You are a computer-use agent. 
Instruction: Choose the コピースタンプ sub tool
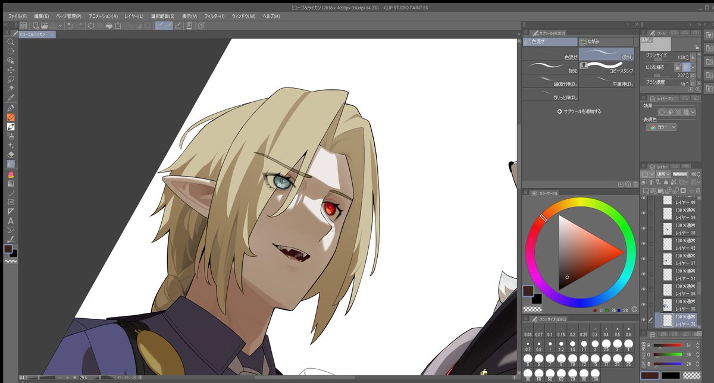(606, 67)
